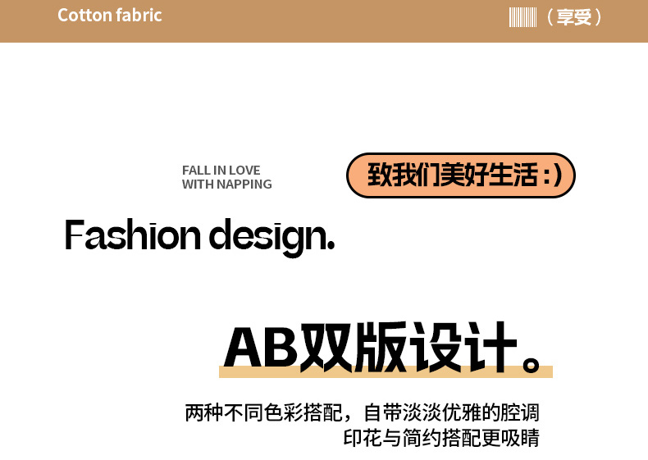This screenshot has width=648, height=460.
Task: Click the word "Fashion" in the heading
Action: [x=133, y=235]
